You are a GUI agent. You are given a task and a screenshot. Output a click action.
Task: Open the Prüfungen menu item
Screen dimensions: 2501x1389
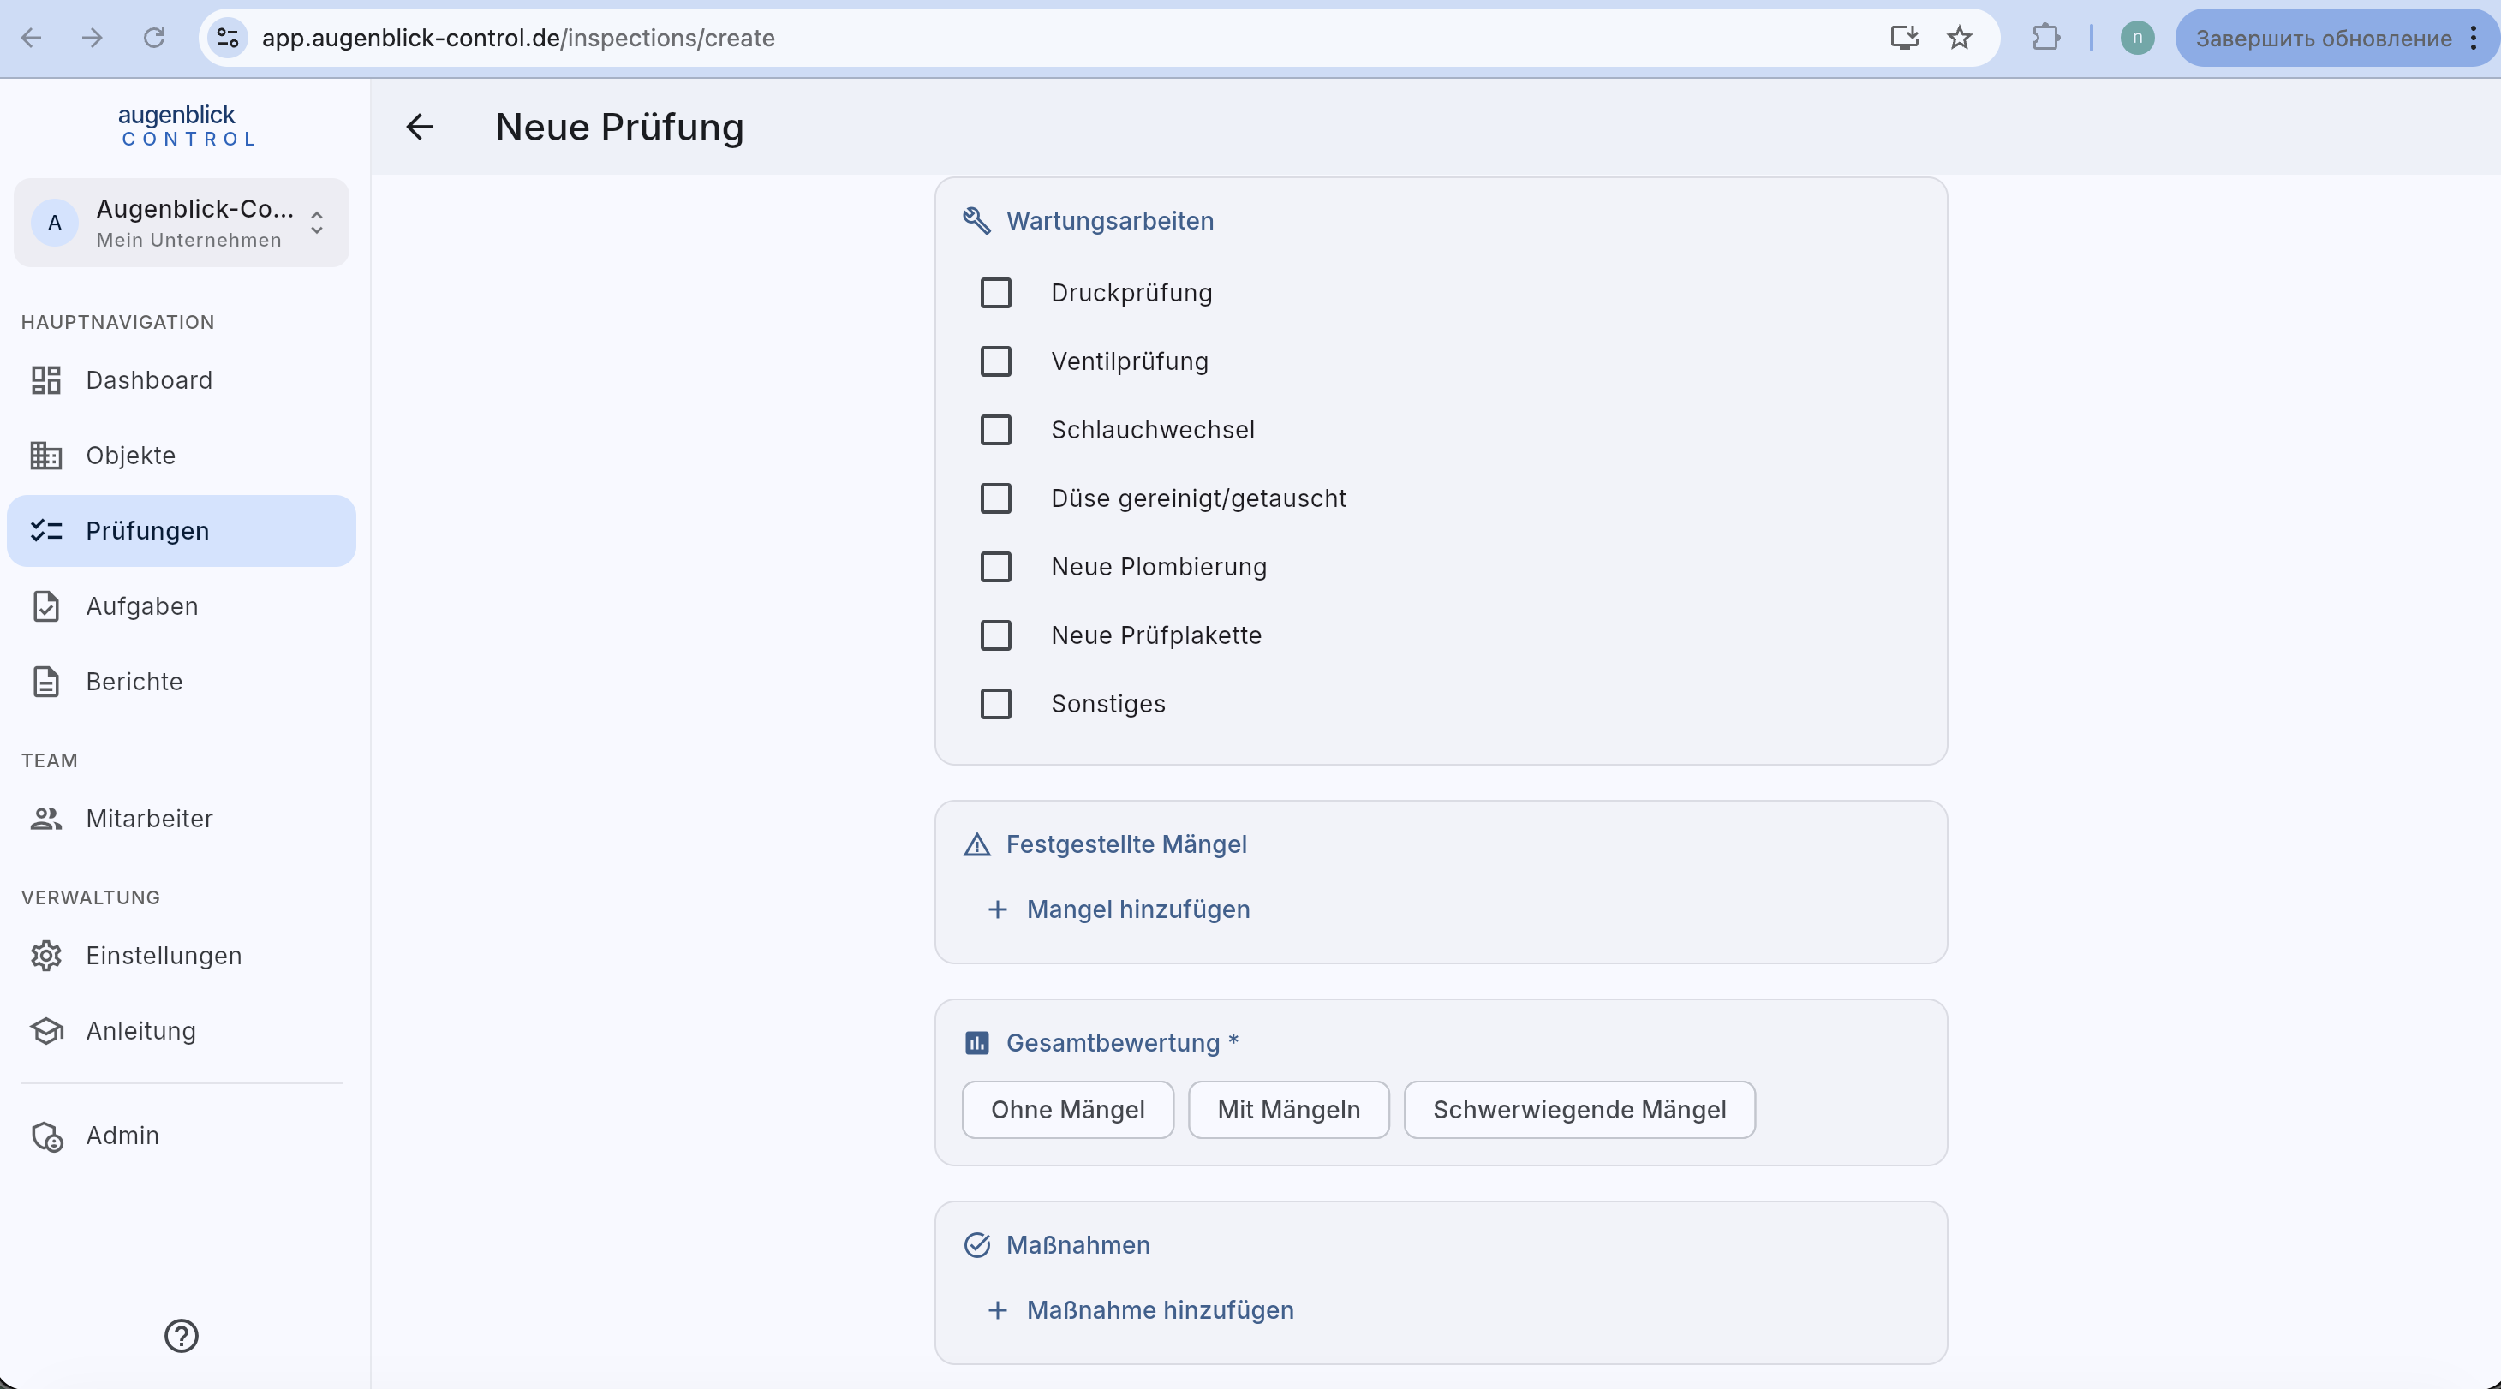[x=182, y=530]
